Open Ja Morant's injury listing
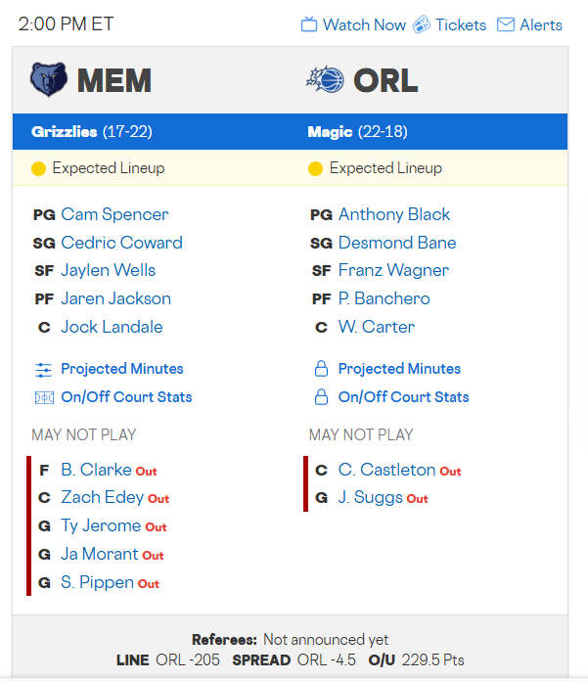This screenshot has height=681, width=588. tap(100, 554)
